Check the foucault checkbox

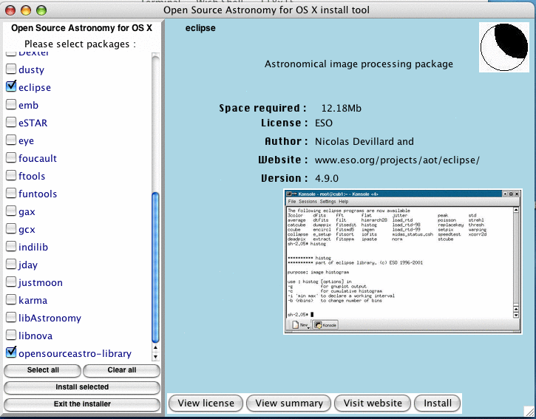tap(11, 158)
